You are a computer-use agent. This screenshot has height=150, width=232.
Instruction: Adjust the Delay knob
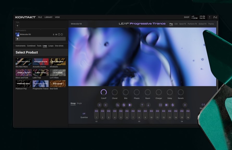[170, 92]
